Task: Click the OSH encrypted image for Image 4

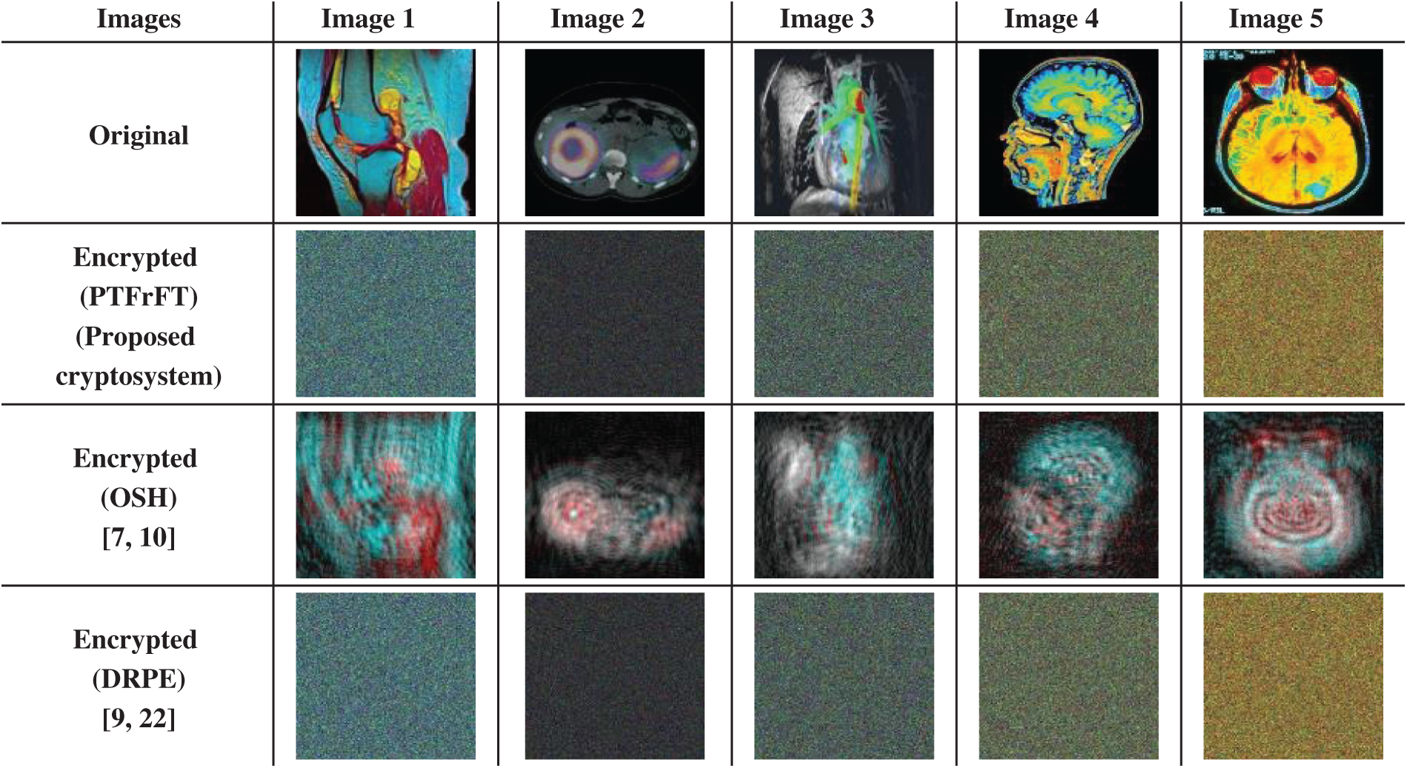Action: (1068, 495)
